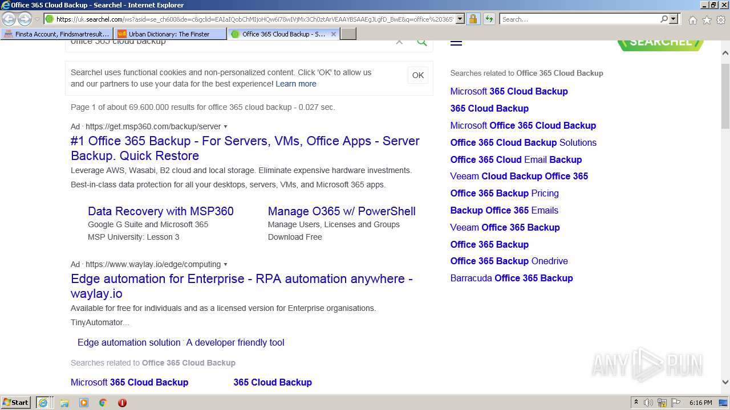
Task: Open the recent pages dropdown arrow
Action: click(37, 19)
